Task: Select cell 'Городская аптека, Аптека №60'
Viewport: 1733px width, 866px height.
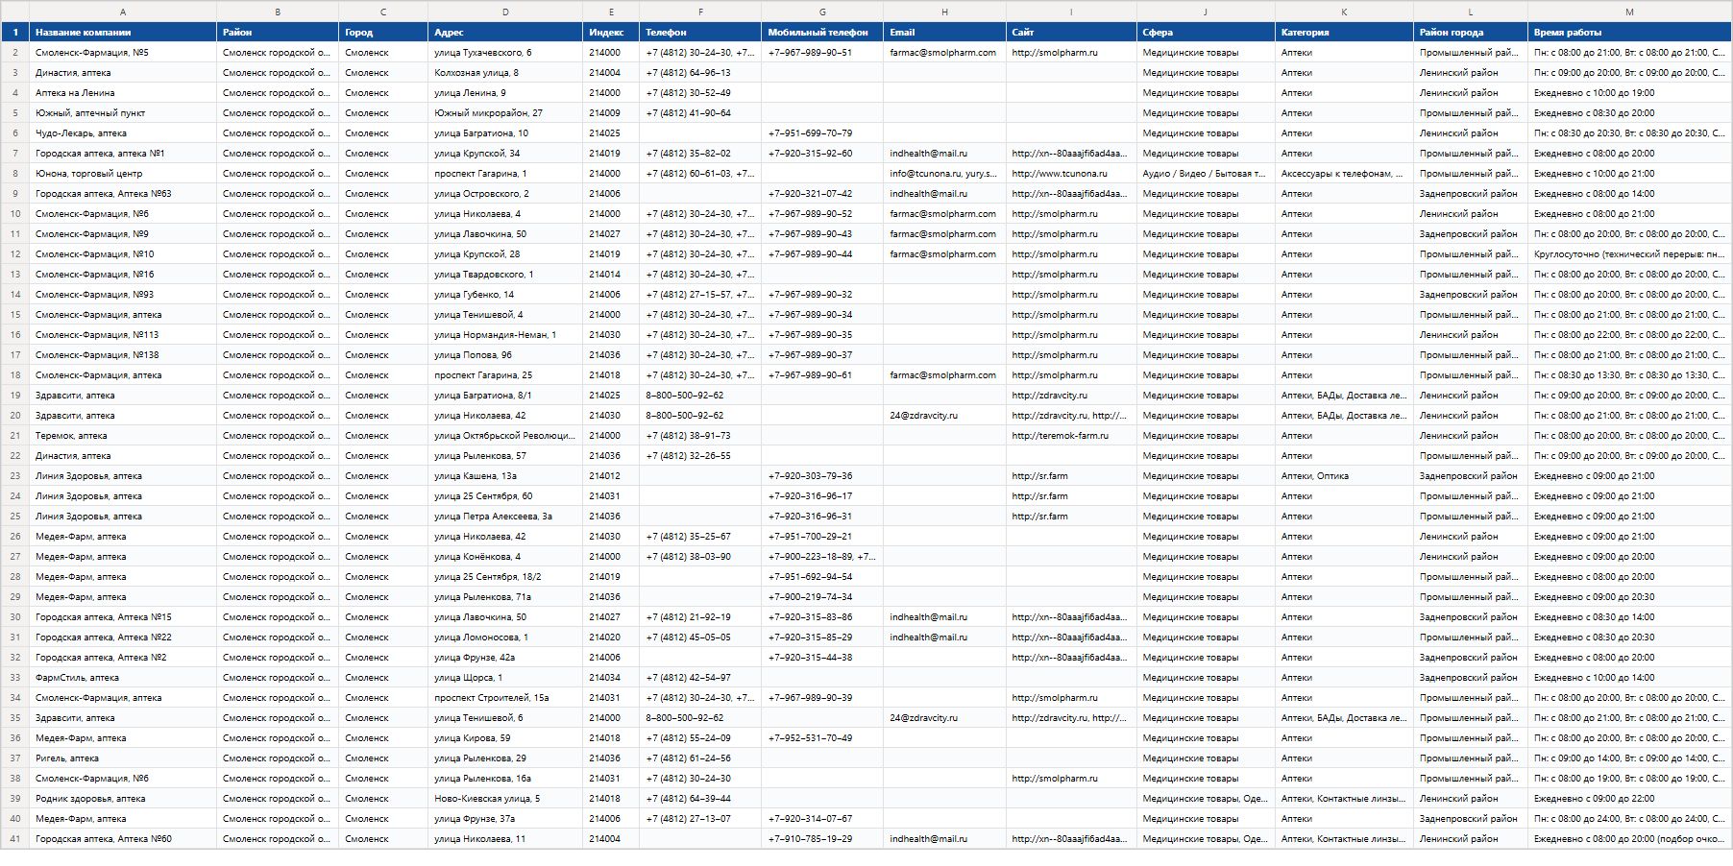Action: click(x=123, y=839)
